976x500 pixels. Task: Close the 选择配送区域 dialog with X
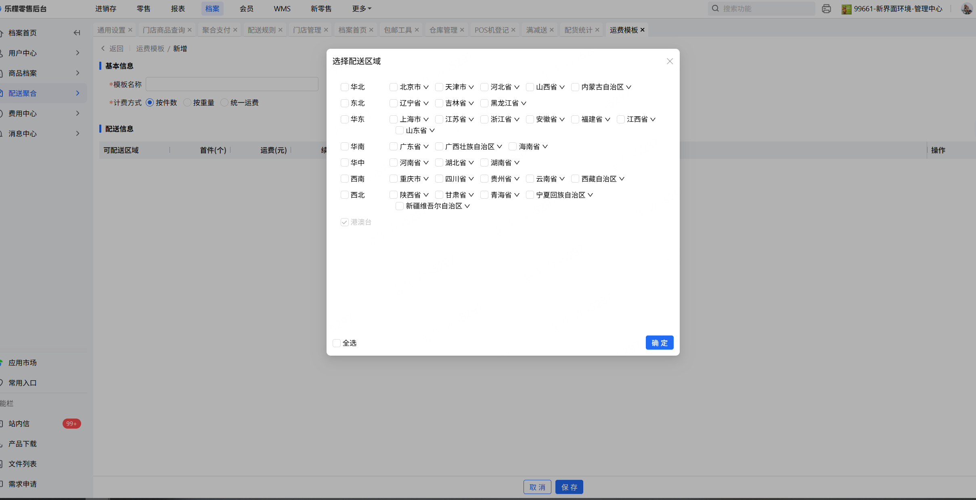[x=670, y=61]
